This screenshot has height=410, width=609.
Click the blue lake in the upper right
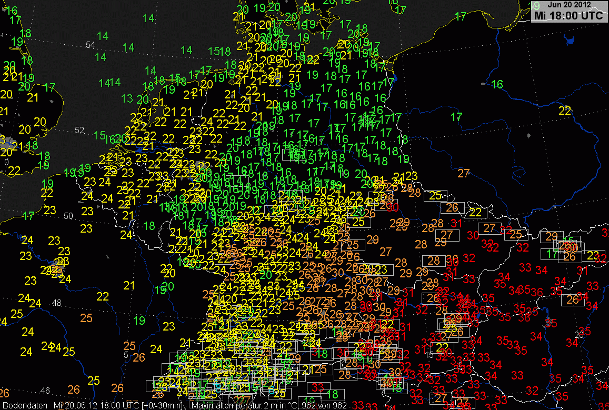point(567,39)
